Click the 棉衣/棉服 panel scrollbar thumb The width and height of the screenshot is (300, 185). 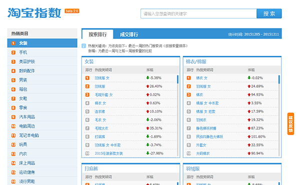click(x=279, y=79)
